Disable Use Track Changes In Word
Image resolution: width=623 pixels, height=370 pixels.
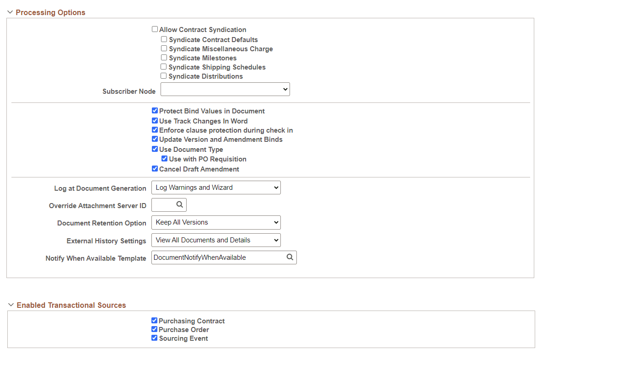pos(155,120)
